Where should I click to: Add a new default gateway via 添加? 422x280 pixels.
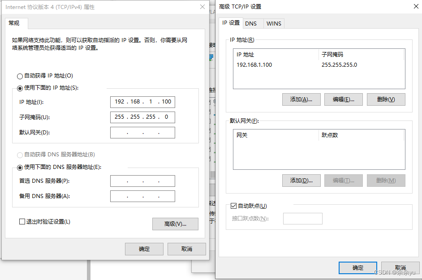pos(301,180)
